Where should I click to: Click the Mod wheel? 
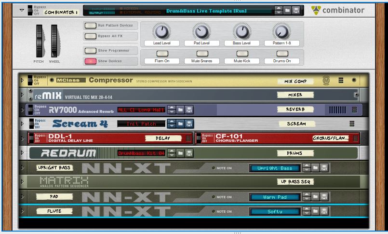pyautogui.click(x=54, y=41)
